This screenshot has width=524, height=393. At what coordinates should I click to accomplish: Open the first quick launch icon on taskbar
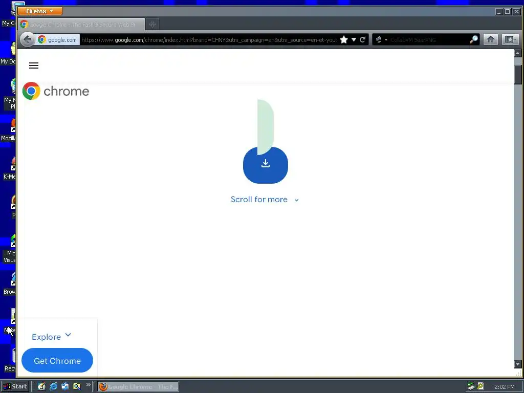click(x=41, y=386)
